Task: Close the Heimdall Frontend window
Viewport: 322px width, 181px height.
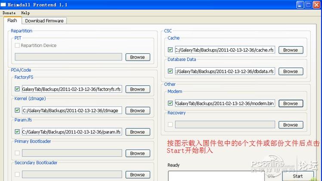Action: click(316, 5)
